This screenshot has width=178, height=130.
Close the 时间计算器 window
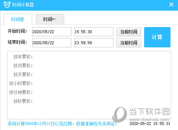(x=171, y=5)
